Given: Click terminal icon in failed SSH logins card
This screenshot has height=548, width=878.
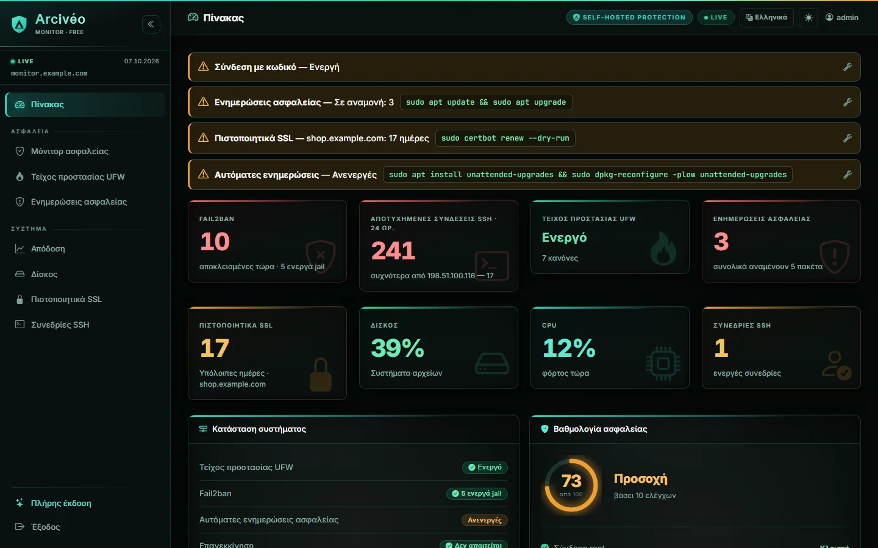Looking at the screenshot, I should click(x=492, y=266).
